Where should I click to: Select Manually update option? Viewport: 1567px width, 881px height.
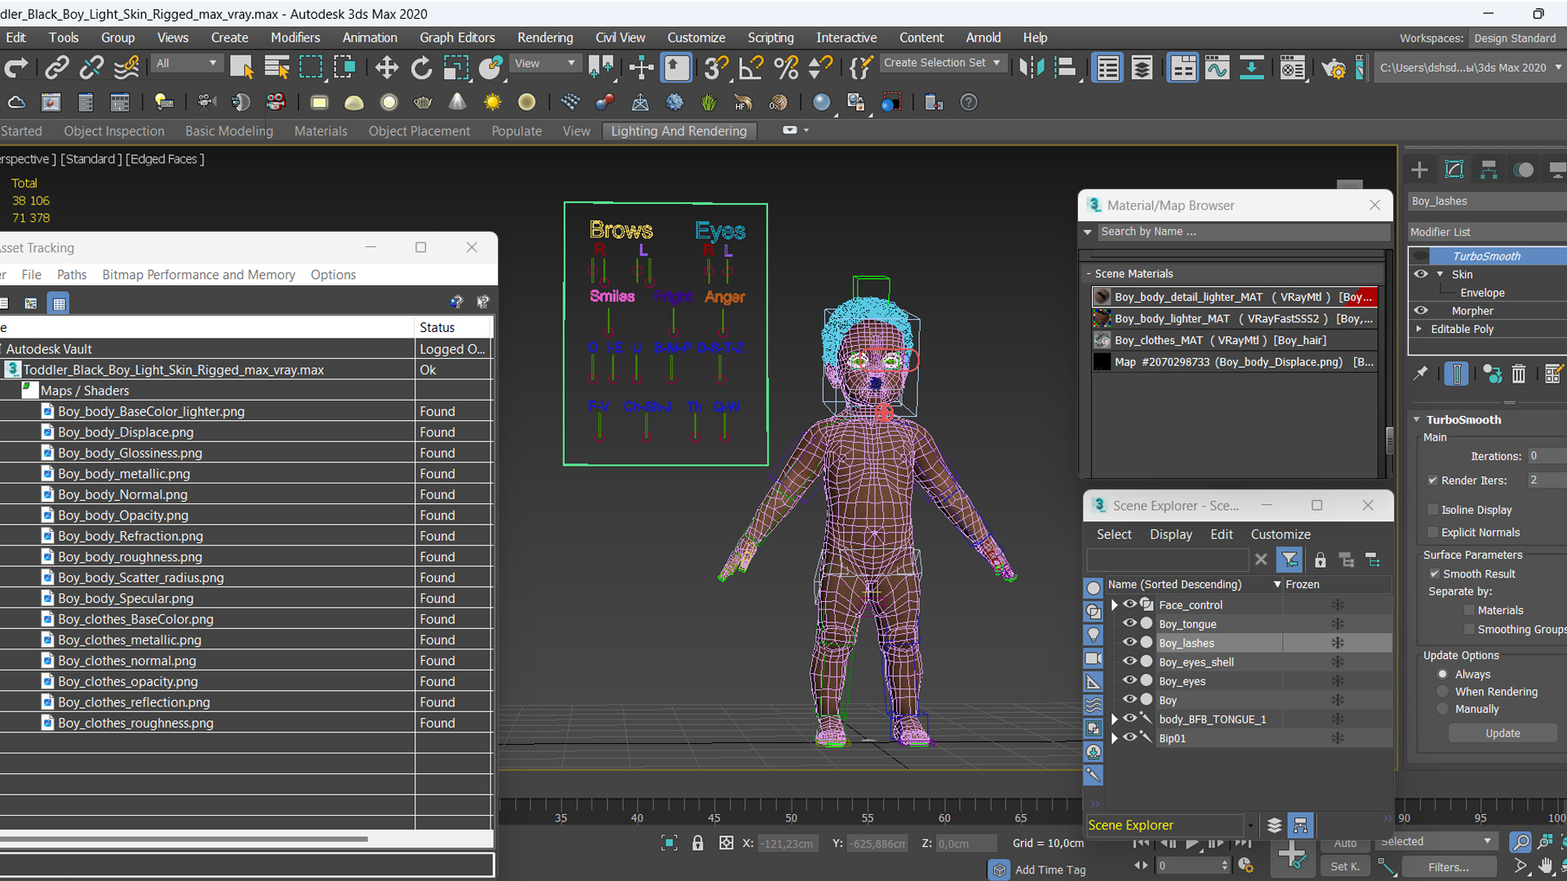pos(1442,710)
